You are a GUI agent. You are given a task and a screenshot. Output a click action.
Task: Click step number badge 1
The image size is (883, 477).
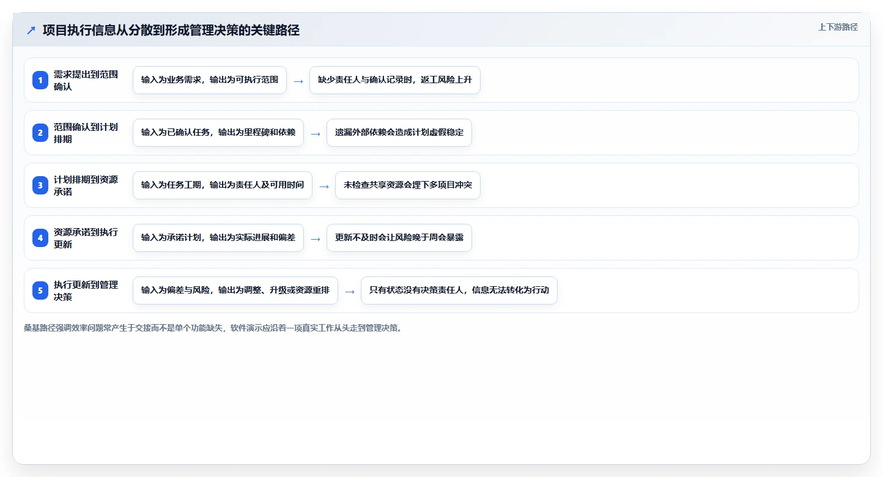point(40,80)
